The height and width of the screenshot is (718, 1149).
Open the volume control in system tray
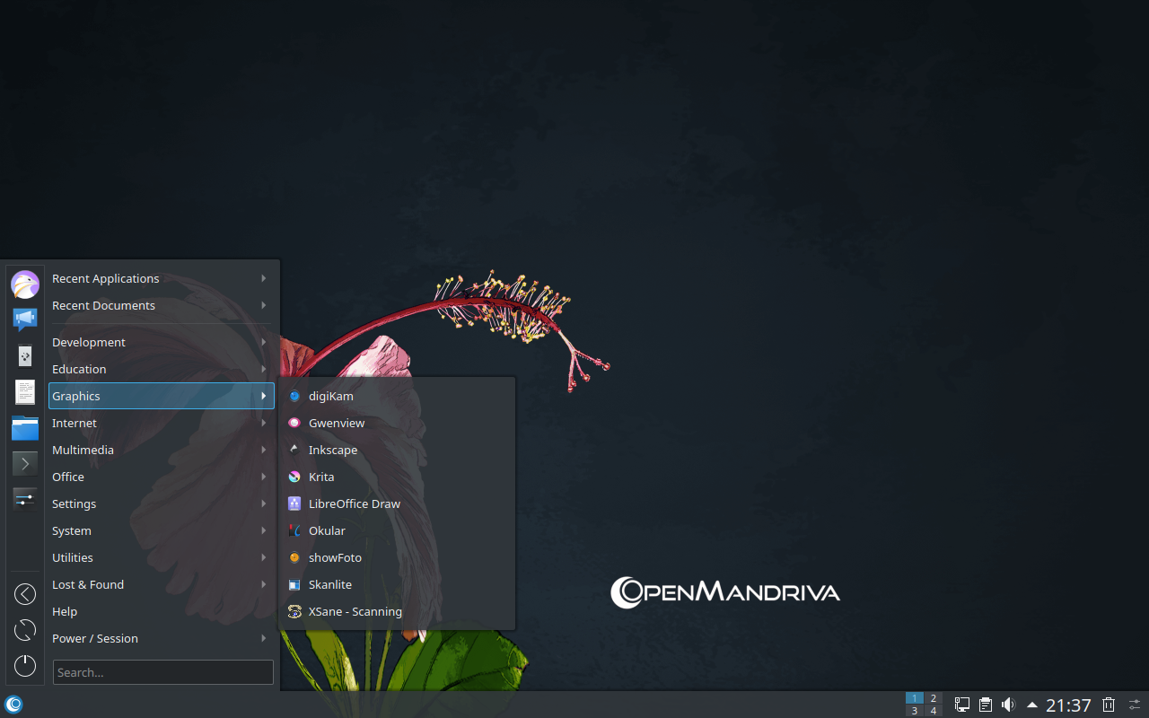[x=1008, y=705]
